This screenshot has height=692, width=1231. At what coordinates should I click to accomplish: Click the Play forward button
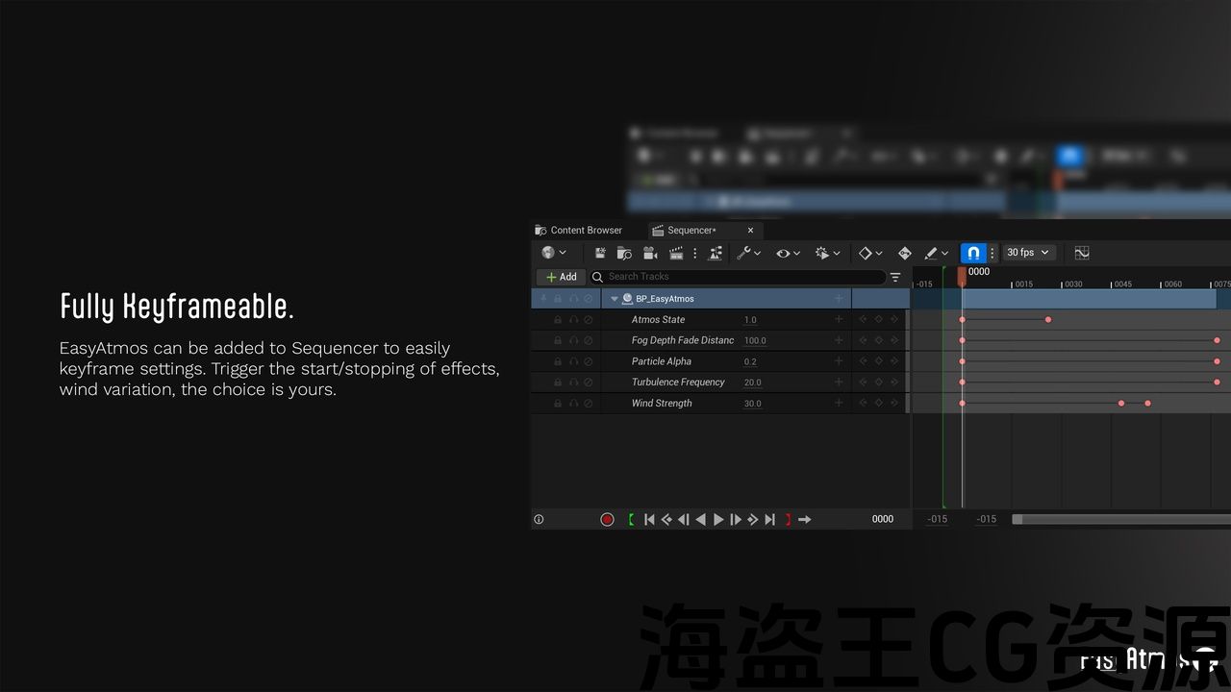[x=718, y=520]
